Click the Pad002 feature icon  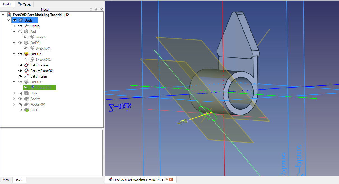click(27, 54)
